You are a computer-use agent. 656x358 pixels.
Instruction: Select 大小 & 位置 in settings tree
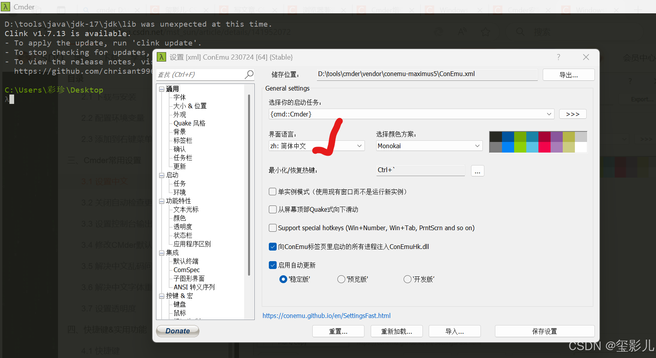[190, 106]
